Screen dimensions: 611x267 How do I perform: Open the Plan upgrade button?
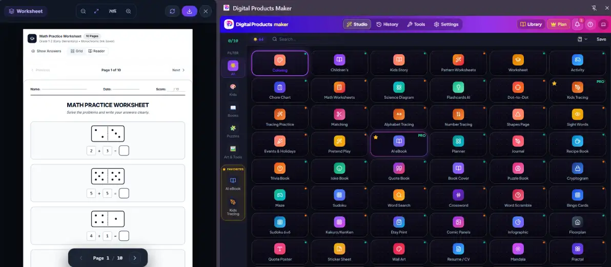point(558,24)
